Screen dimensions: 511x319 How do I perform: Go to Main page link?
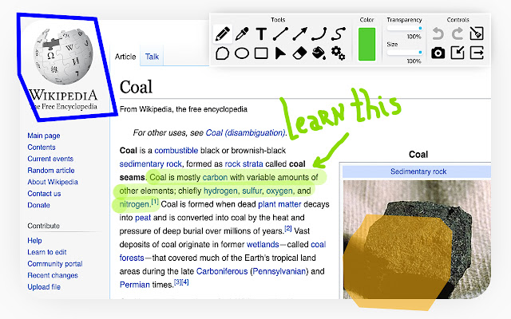(x=44, y=136)
